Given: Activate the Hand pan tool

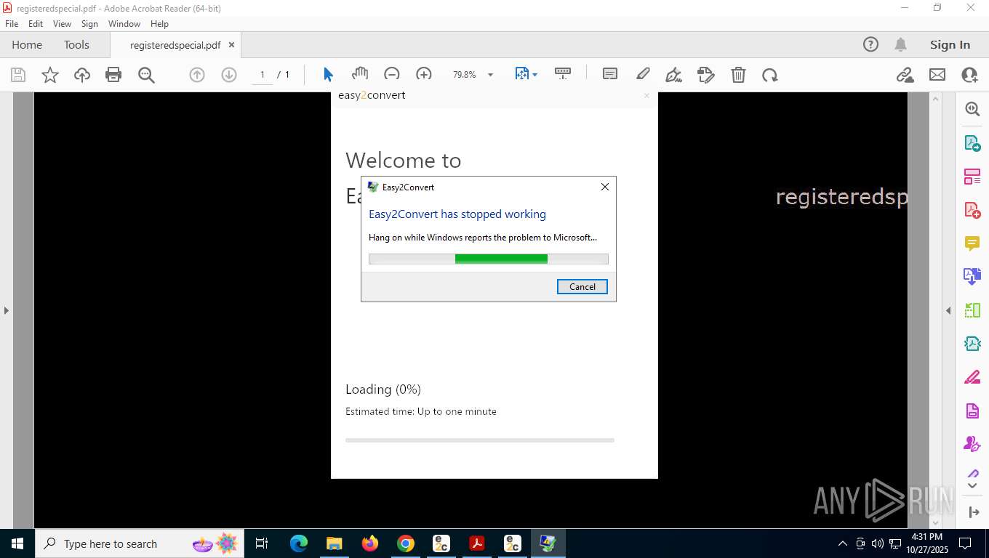Looking at the screenshot, I should point(360,74).
